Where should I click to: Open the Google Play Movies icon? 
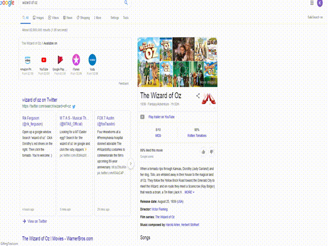pos(59,60)
